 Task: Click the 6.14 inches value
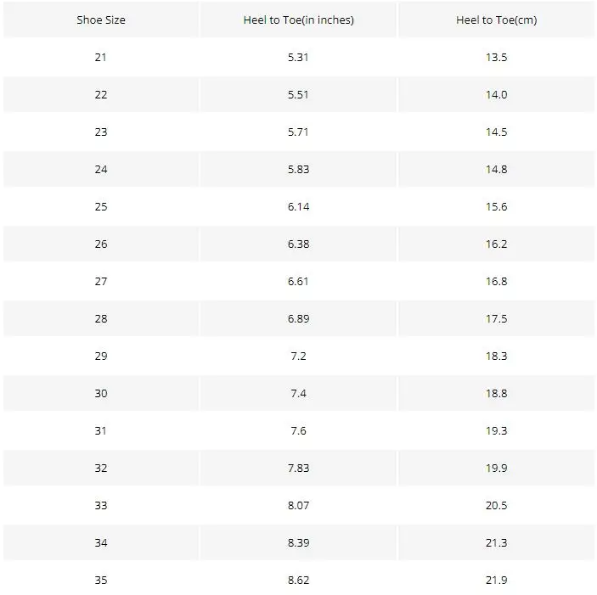[298, 207]
